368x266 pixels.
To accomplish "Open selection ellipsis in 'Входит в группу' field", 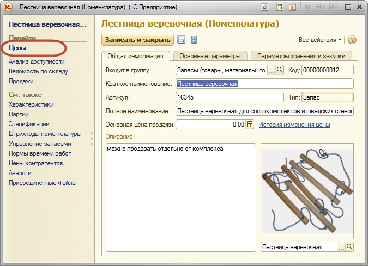I will click(x=272, y=70).
